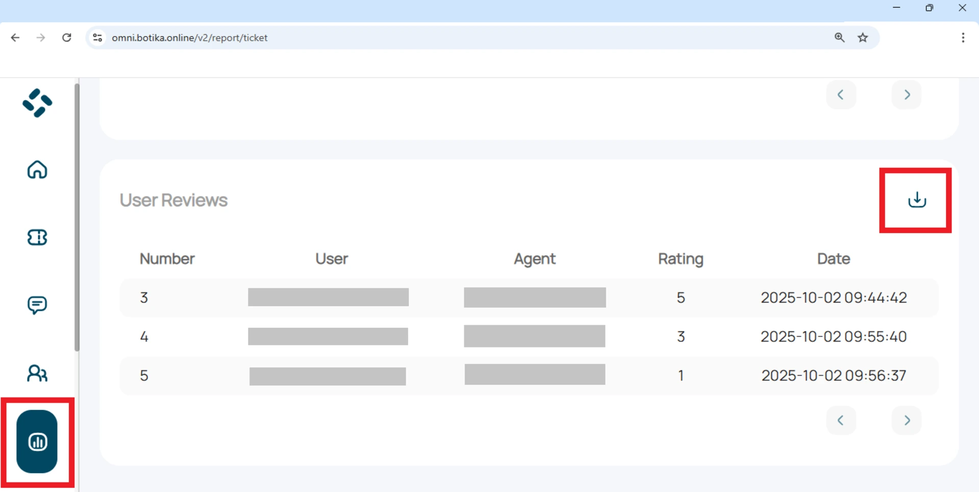The image size is (979, 492).
Task: Bookmark this page with the star icon
Action: tap(863, 38)
